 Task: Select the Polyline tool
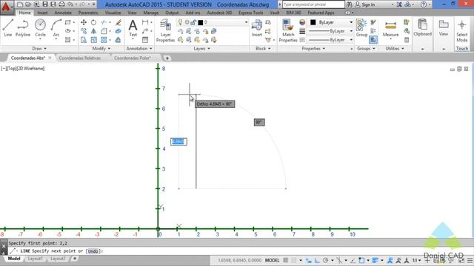coord(23,28)
